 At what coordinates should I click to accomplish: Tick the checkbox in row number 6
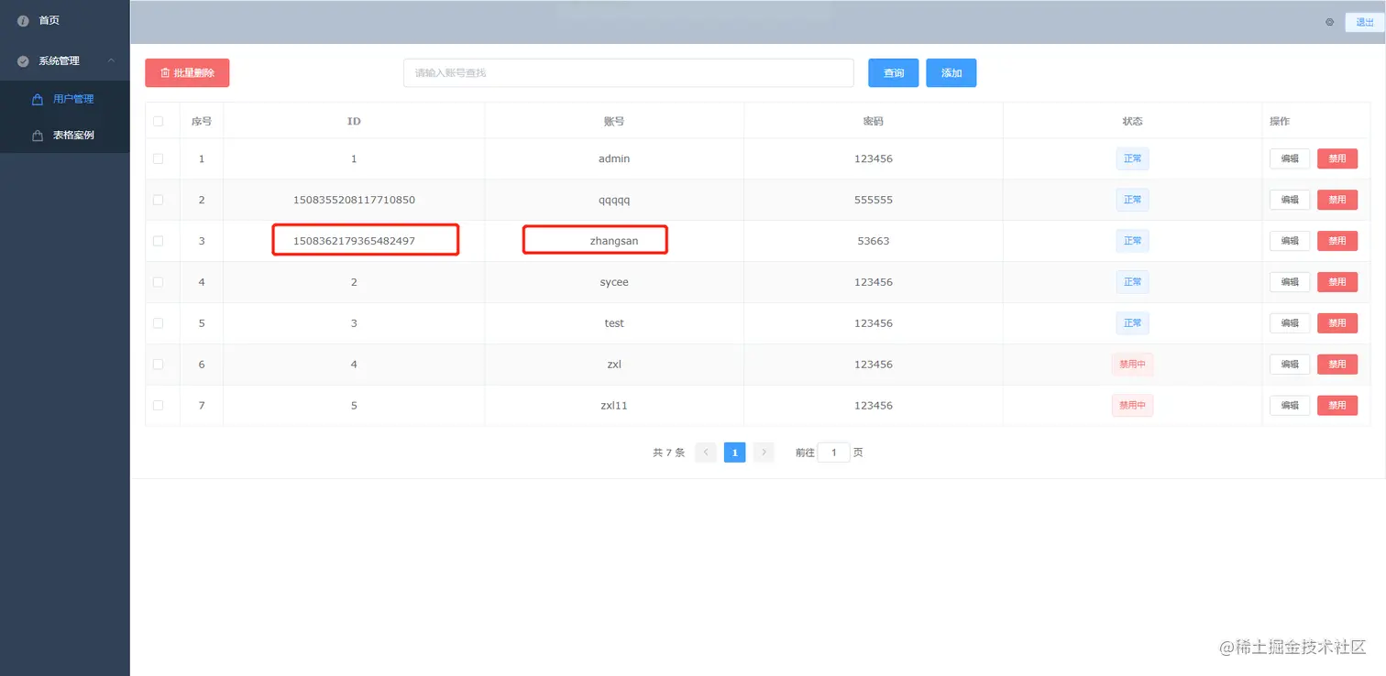[x=159, y=365]
